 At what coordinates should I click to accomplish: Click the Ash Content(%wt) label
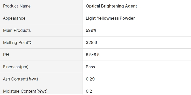[20, 79]
